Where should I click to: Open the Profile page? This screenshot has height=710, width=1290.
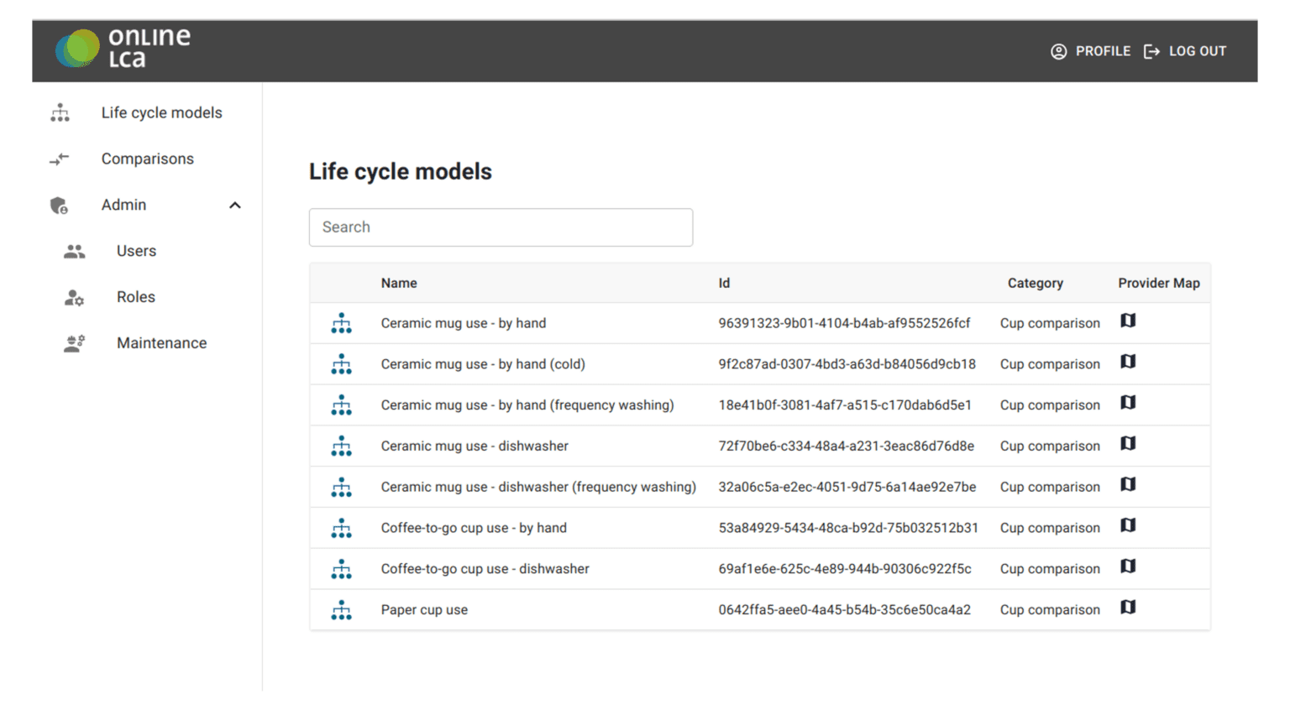coord(1090,51)
